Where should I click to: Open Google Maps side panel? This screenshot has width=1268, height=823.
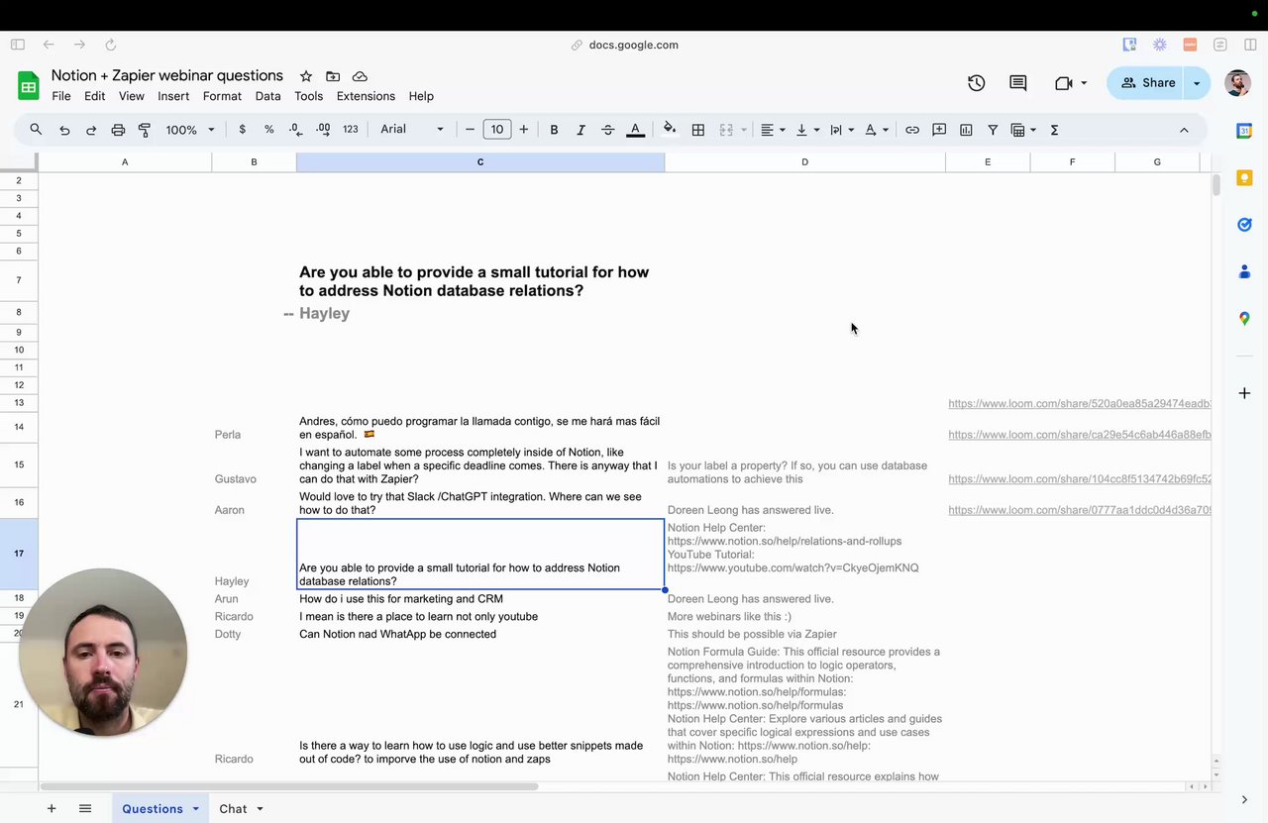[x=1244, y=319]
